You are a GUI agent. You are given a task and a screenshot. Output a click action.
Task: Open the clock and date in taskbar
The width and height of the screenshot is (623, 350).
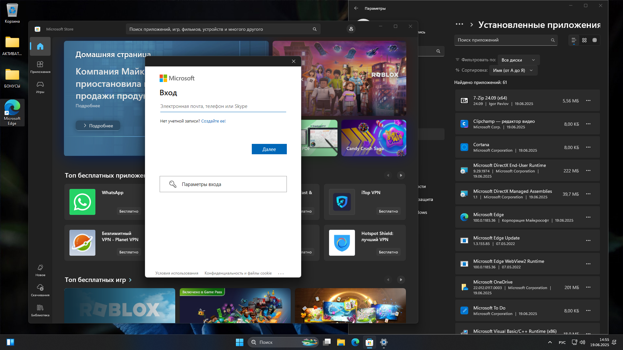pyautogui.click(x=599, y=342)
